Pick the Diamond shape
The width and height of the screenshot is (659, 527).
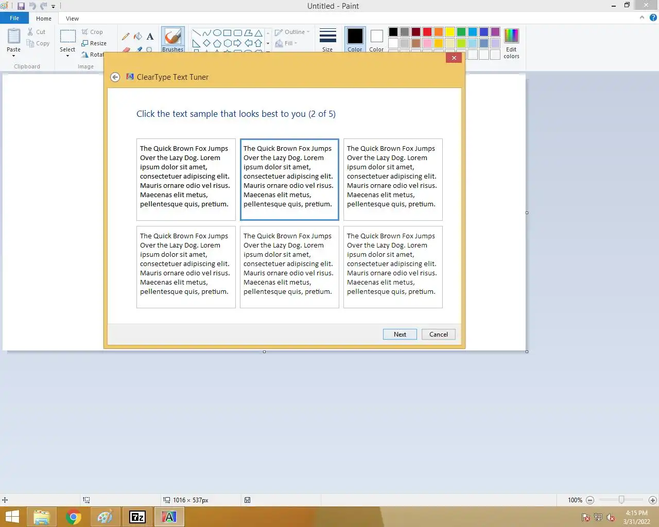point(206,43)
